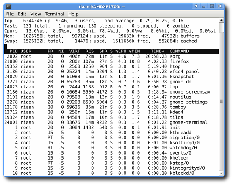
Task: Click the USER column header
Action: 26,51
